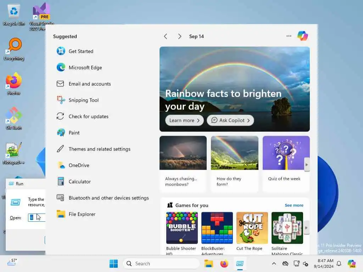The height and width of the screenshot is (272, 363).
Task: Click the Copilot icon in the search panel
Action: pyautogui.click(x=303, y=36)
